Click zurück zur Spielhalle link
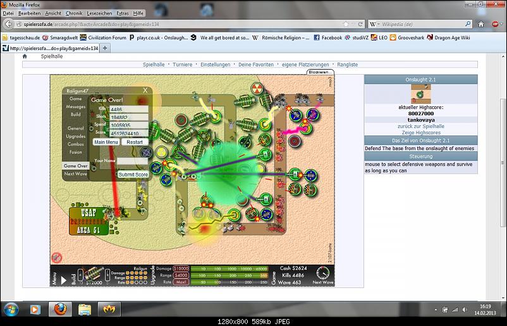The image size is (507, 326). coord(421,126)
